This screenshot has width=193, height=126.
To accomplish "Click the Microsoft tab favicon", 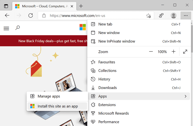I will (x=17, y=6).
